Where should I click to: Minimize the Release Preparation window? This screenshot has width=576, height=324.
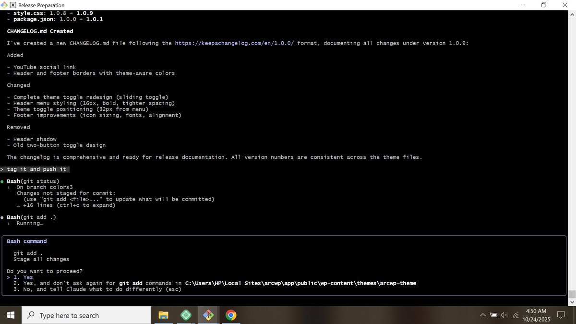click(x=523, y=5)
